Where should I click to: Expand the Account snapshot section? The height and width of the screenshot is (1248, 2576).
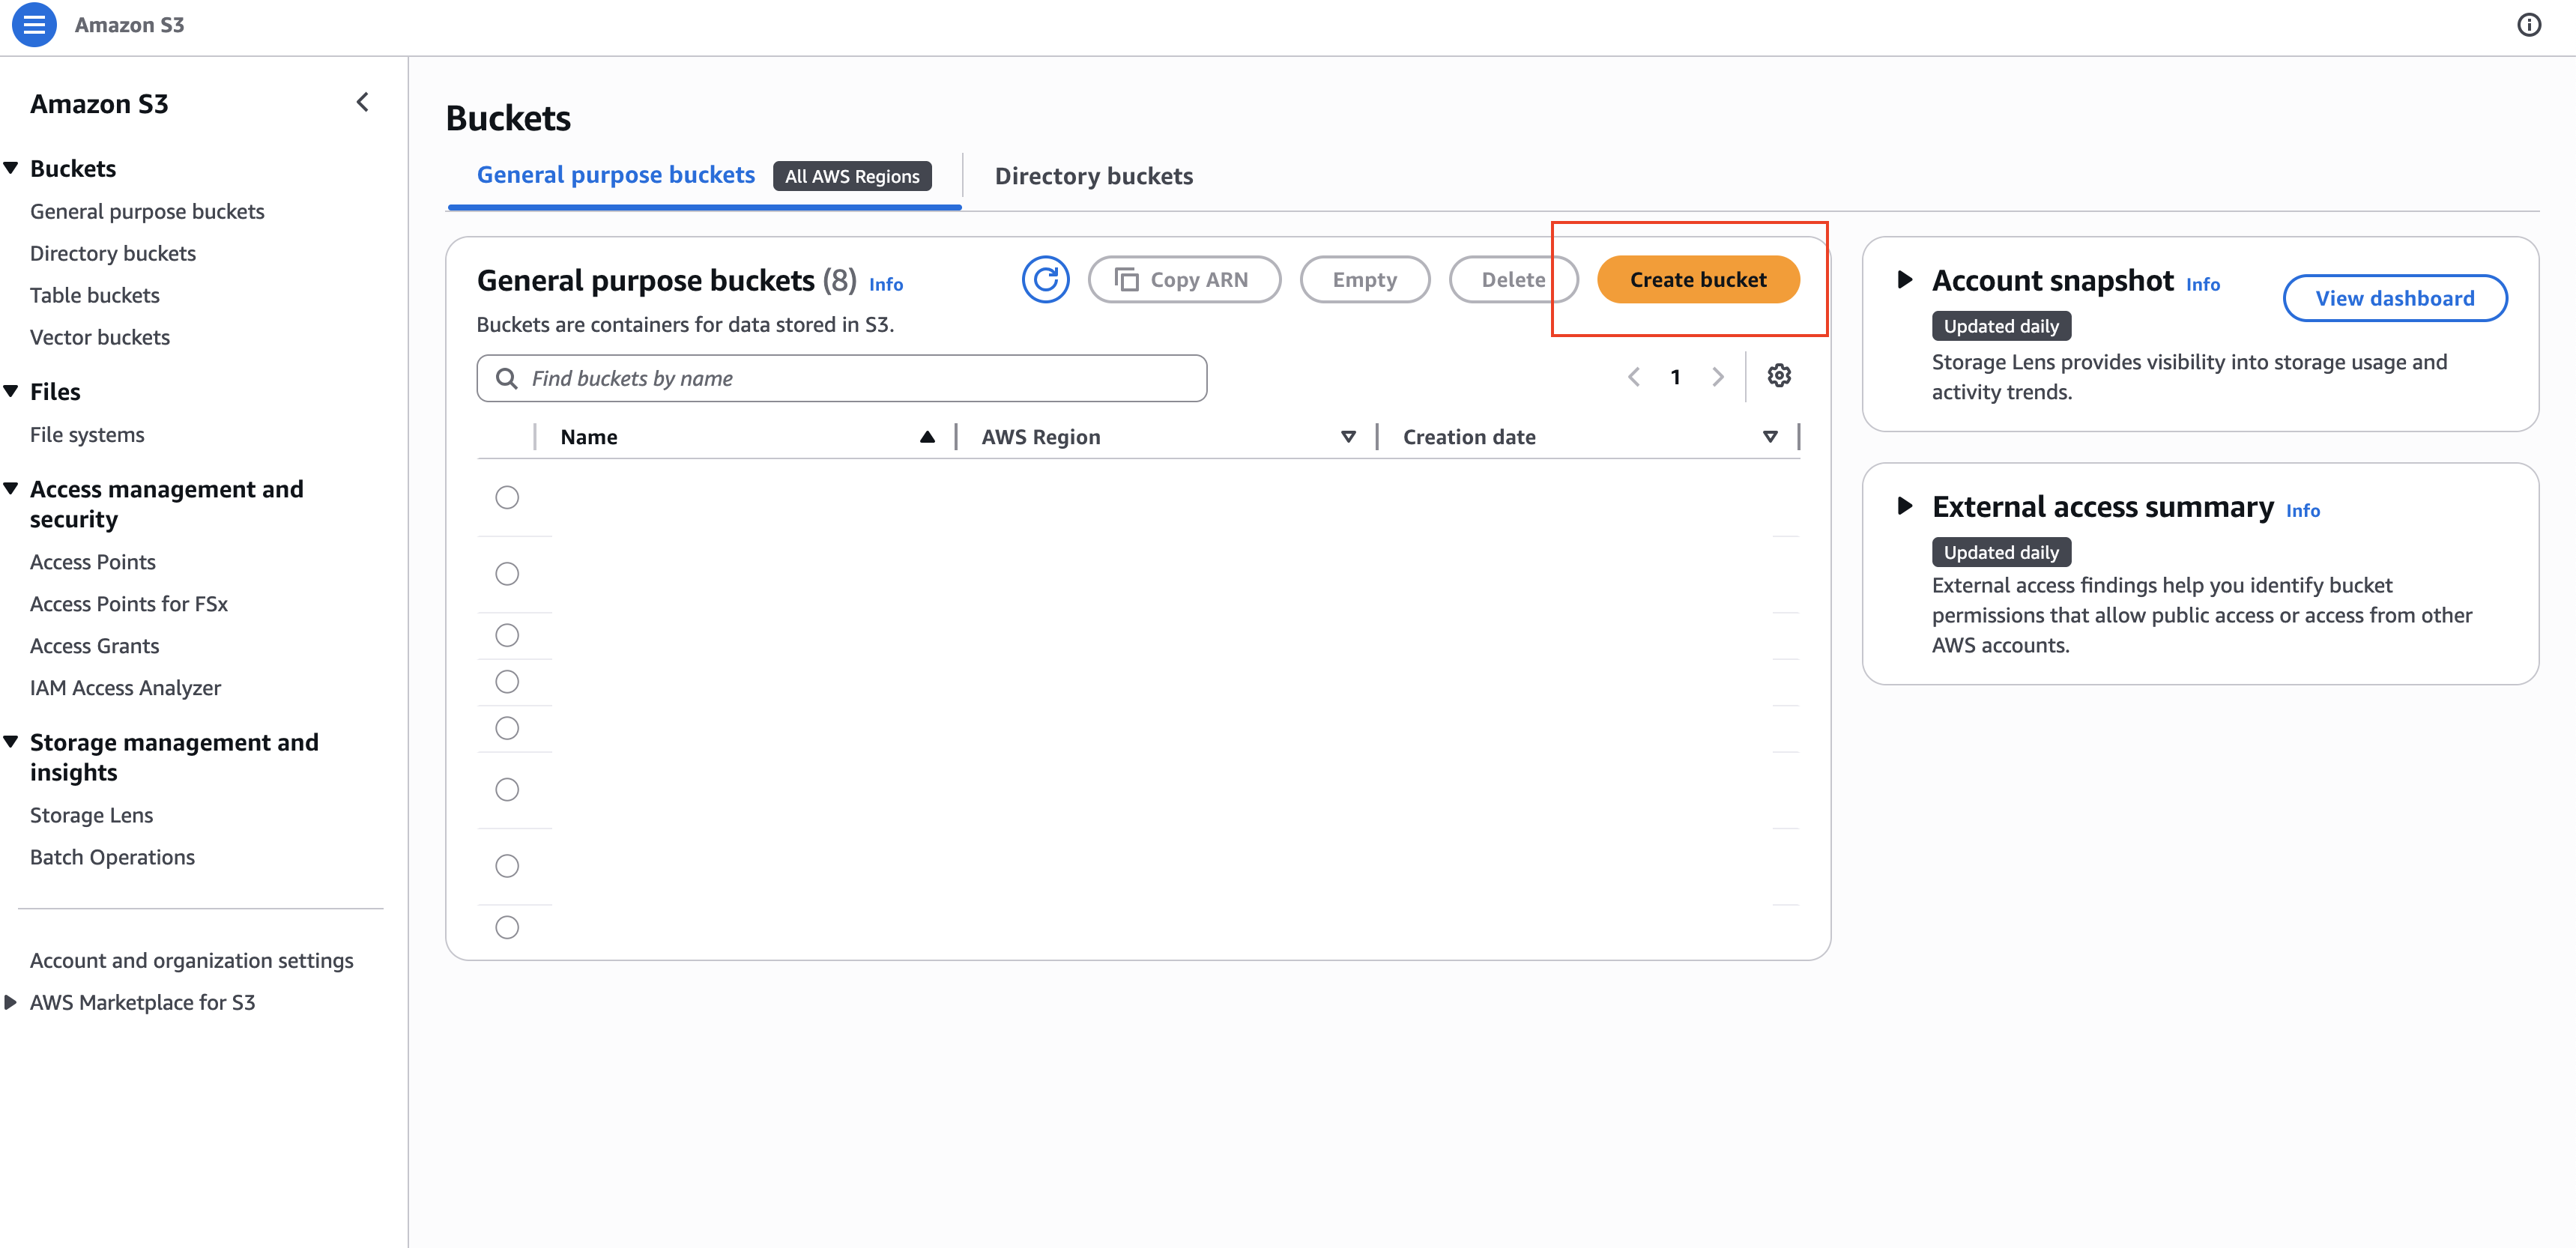click(1905, 280)
